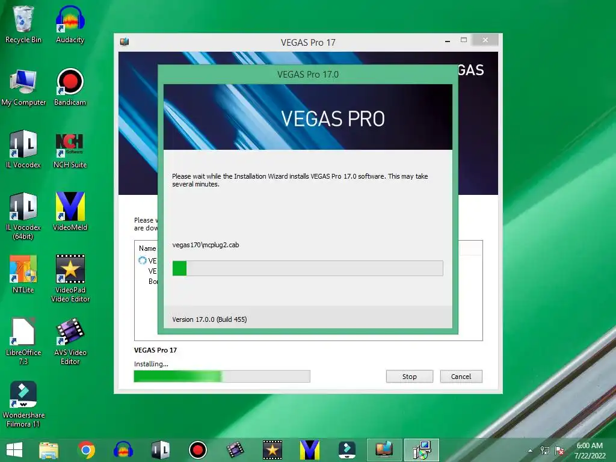Screen dimensions: 616x462
Task: Switch to the active installer taskbar item
Action: pos(422,450)
